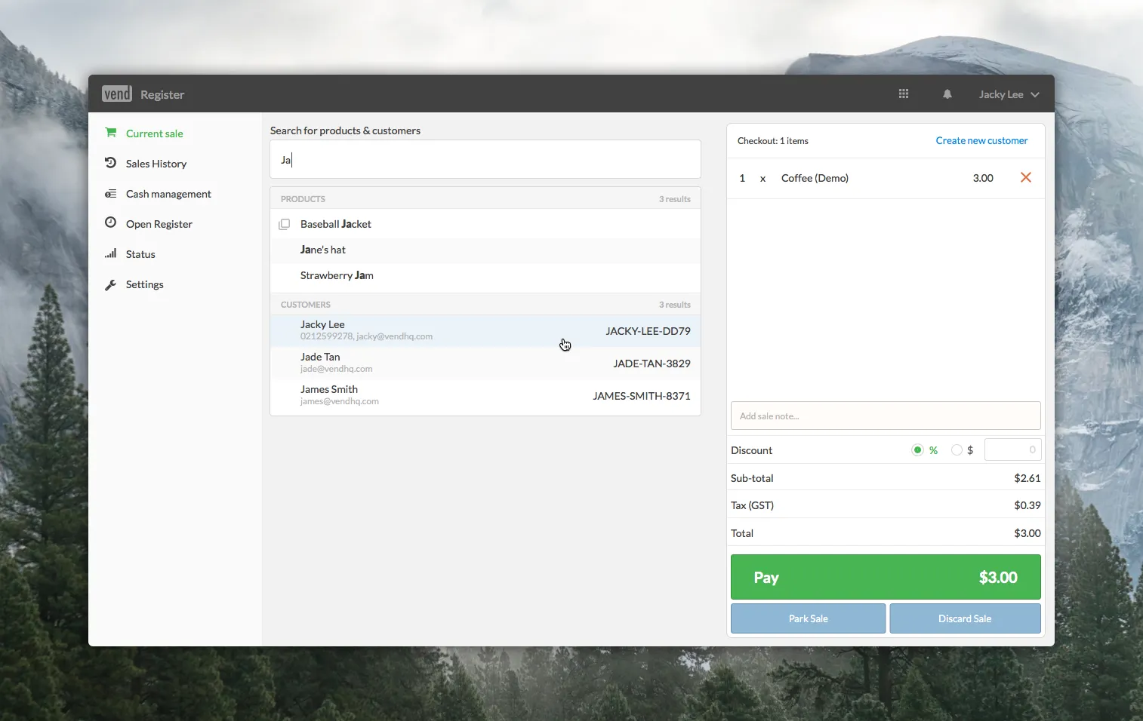Click the Add sale note field
This screenshot has width=1143, height=721.
point(886,416)
